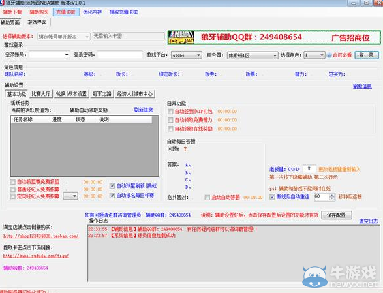Click the 状态 column header
383x293 pixels.
80,119
